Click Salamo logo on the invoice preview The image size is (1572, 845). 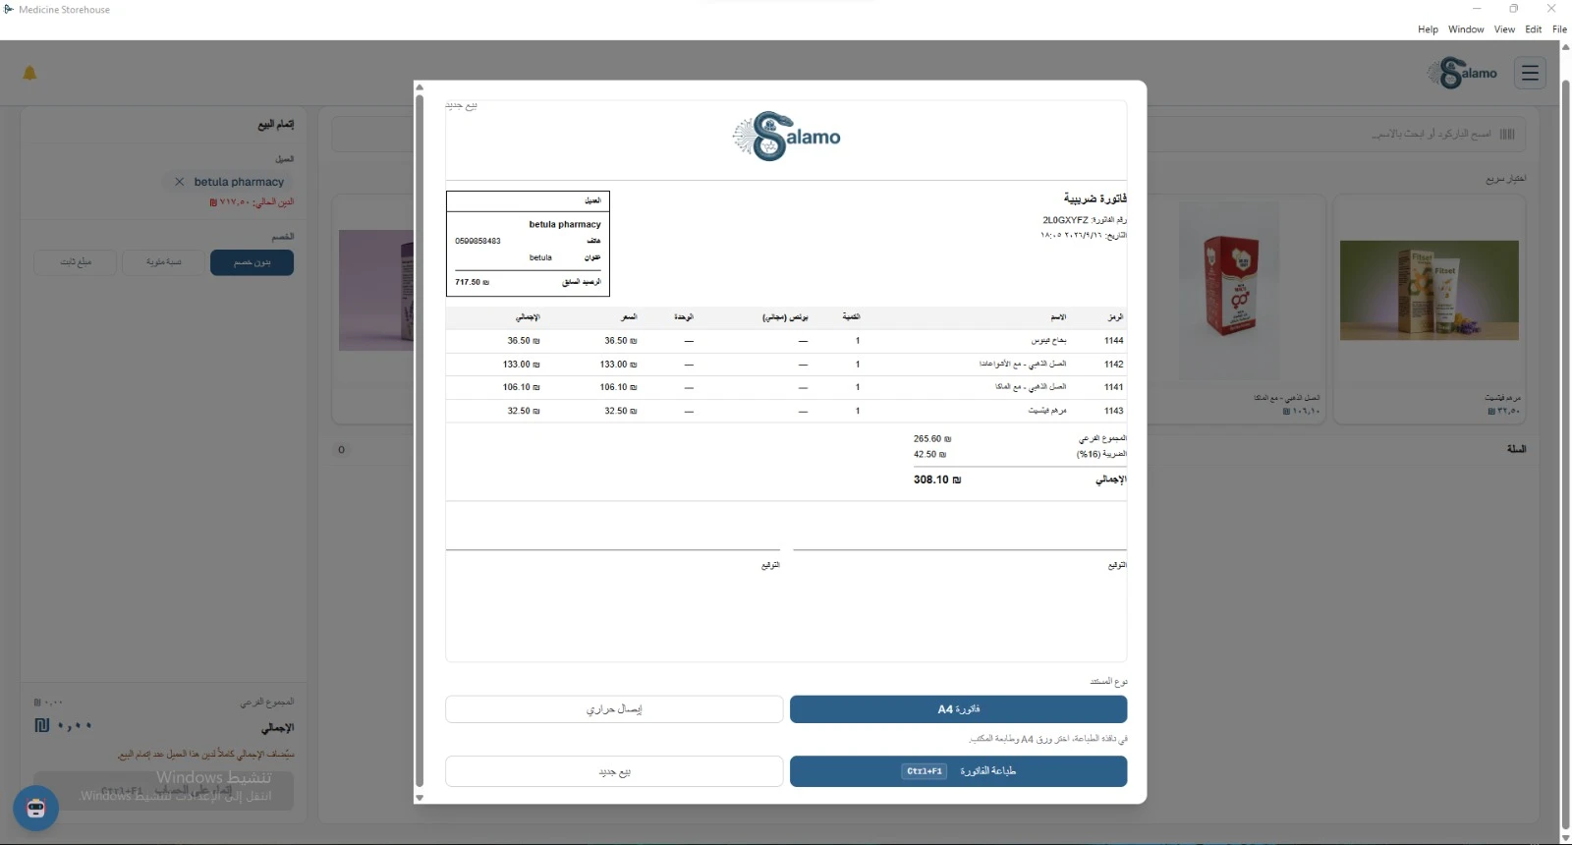pyautogui.click(x=786, y=138)
